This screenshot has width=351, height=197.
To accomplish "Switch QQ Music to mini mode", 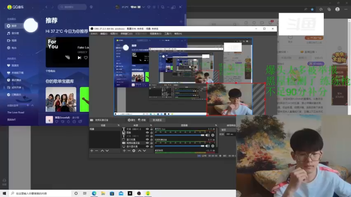I will pos(163,7).
